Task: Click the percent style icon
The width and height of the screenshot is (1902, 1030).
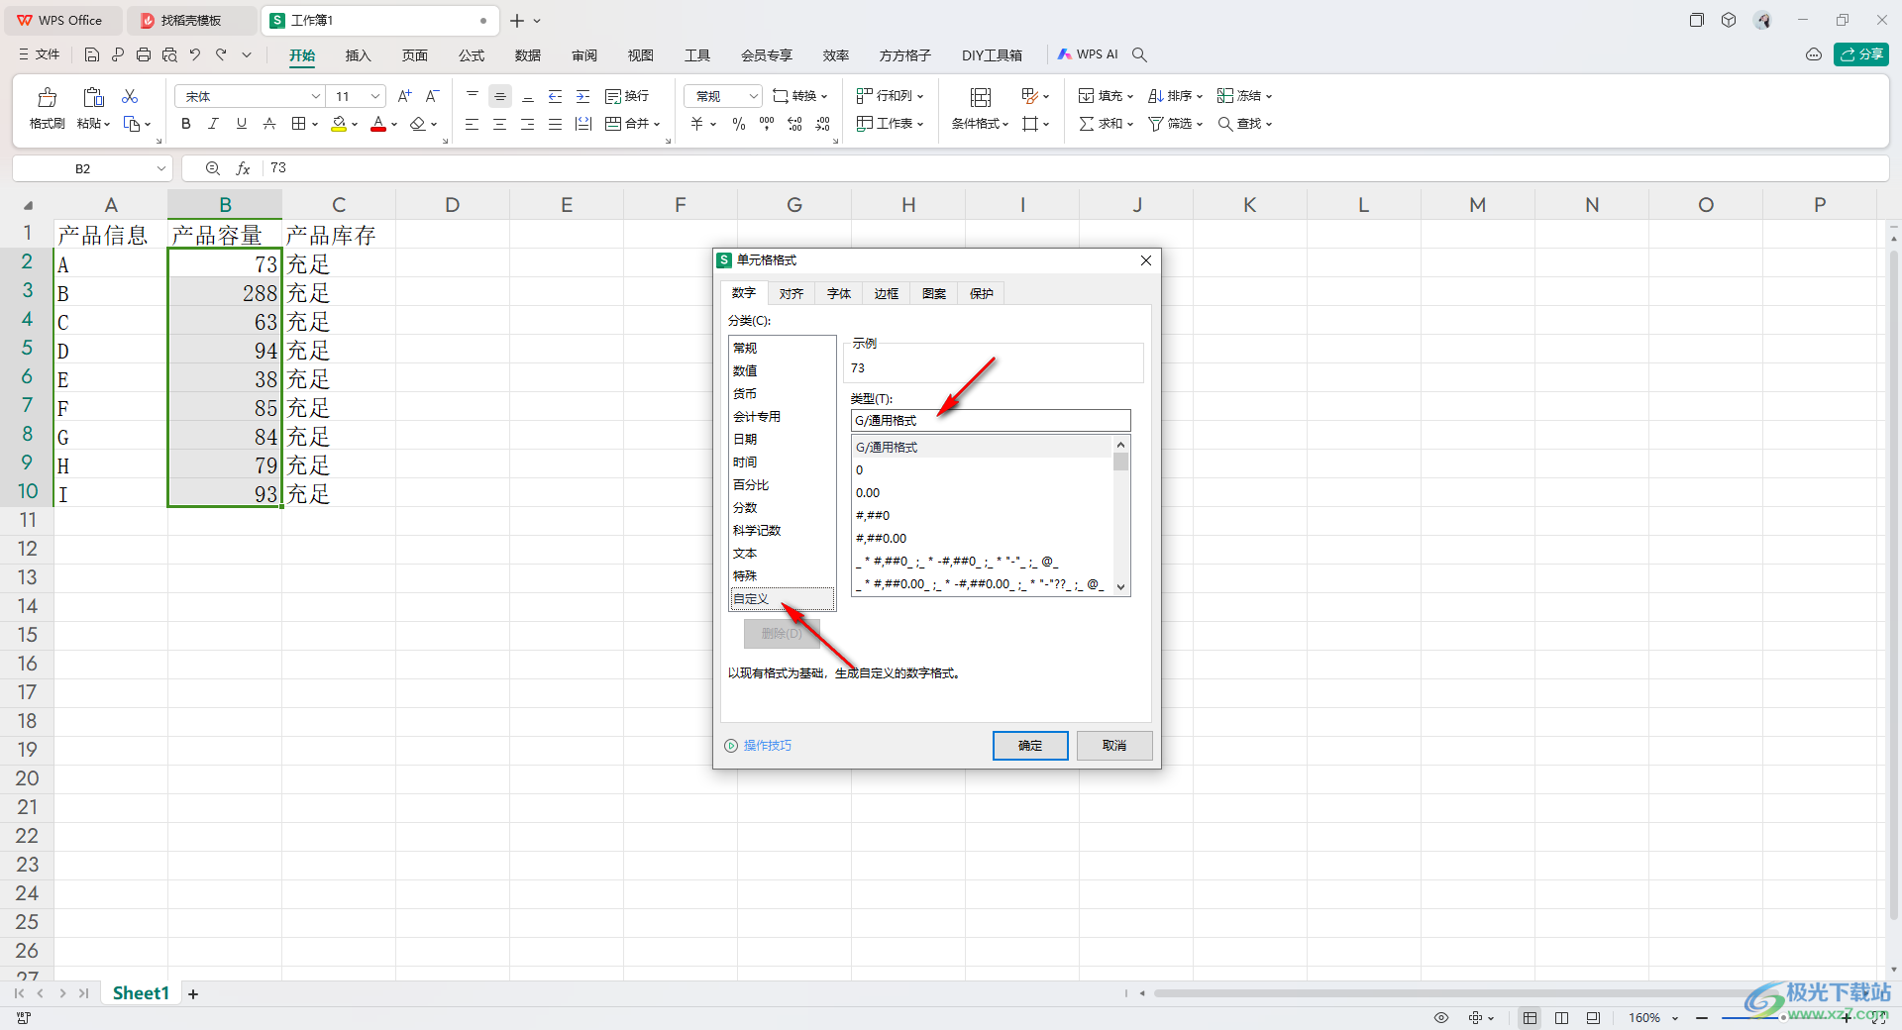Action: [738, 124]
